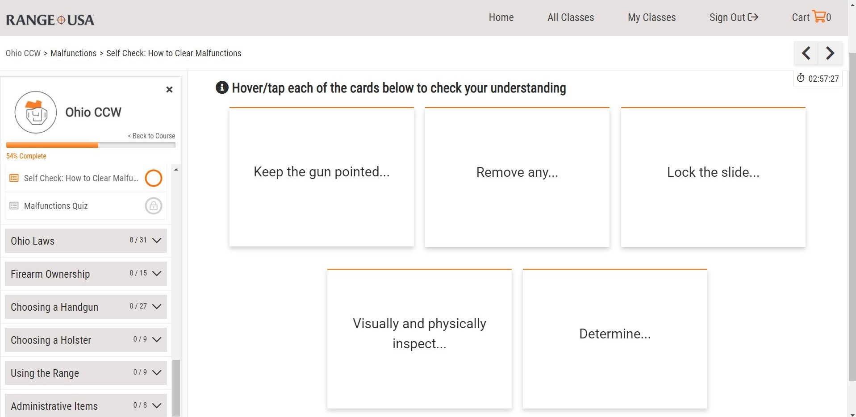Click the lesson timer stopwatch icon
The height and width of the screenshot is (417, 856).
click(801, 78)
